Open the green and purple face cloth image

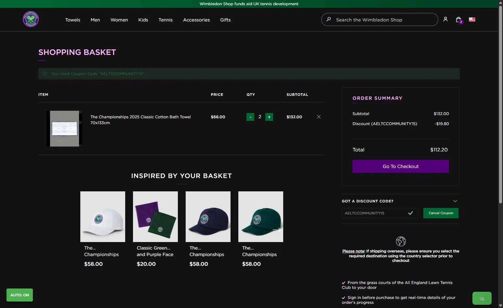[x=155, y=217]
